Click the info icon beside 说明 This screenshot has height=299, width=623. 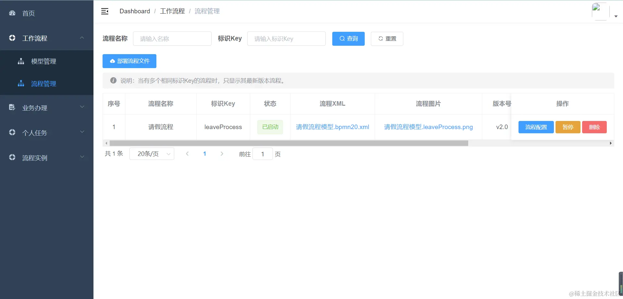(113, 80)
